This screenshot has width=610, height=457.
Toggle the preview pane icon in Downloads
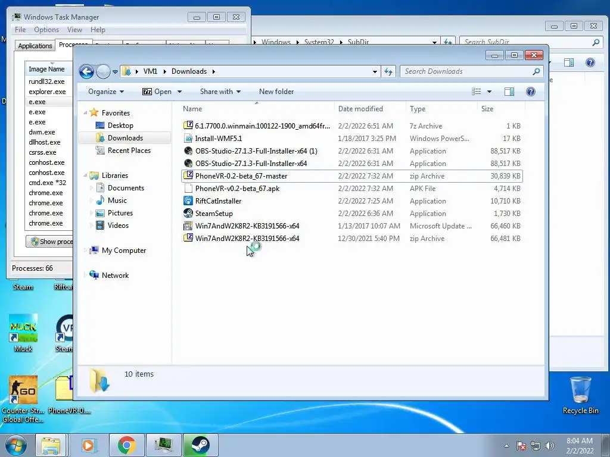(509, 92)
